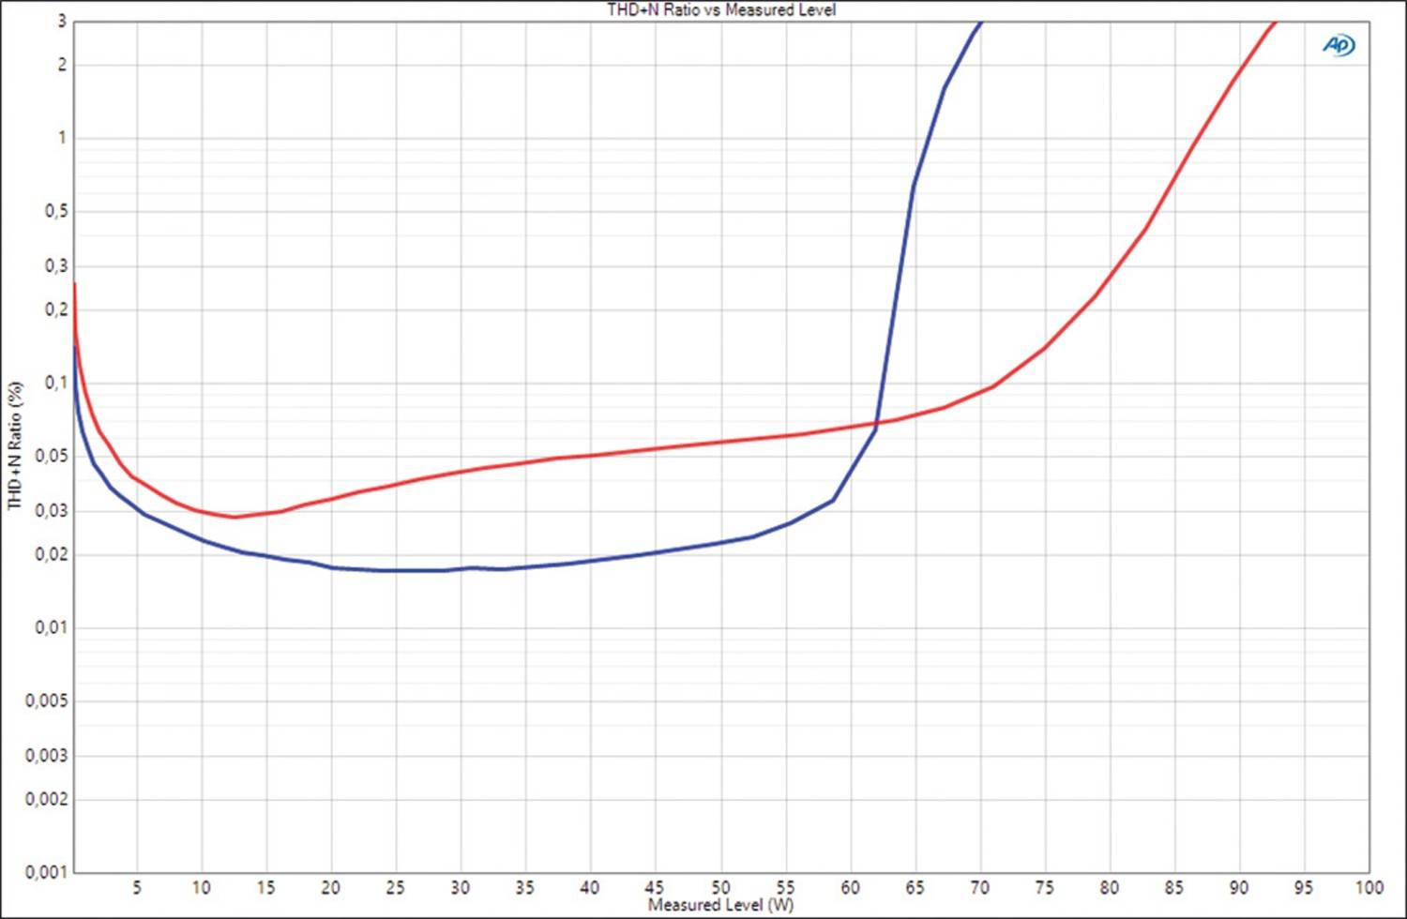This screenshot has width=1407, height=919.
Task: Click the top y-axis tick label '3'
Action: (62, 21)
